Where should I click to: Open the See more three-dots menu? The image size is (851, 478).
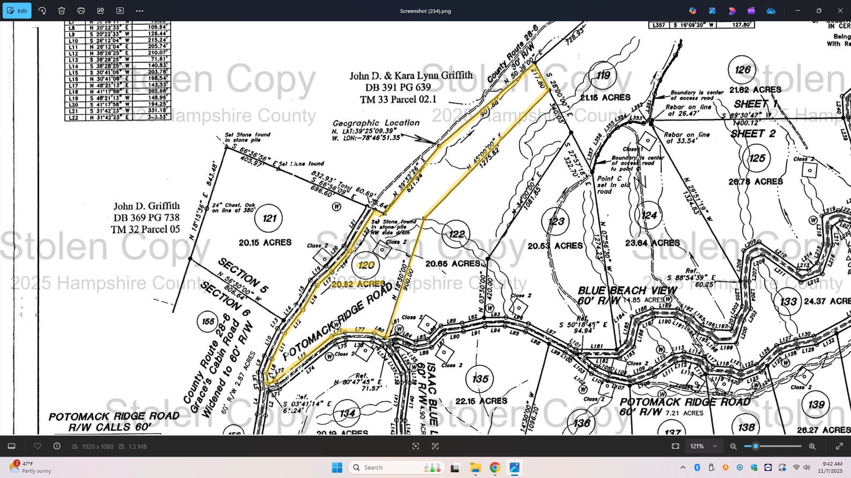[x=140, y=11]
